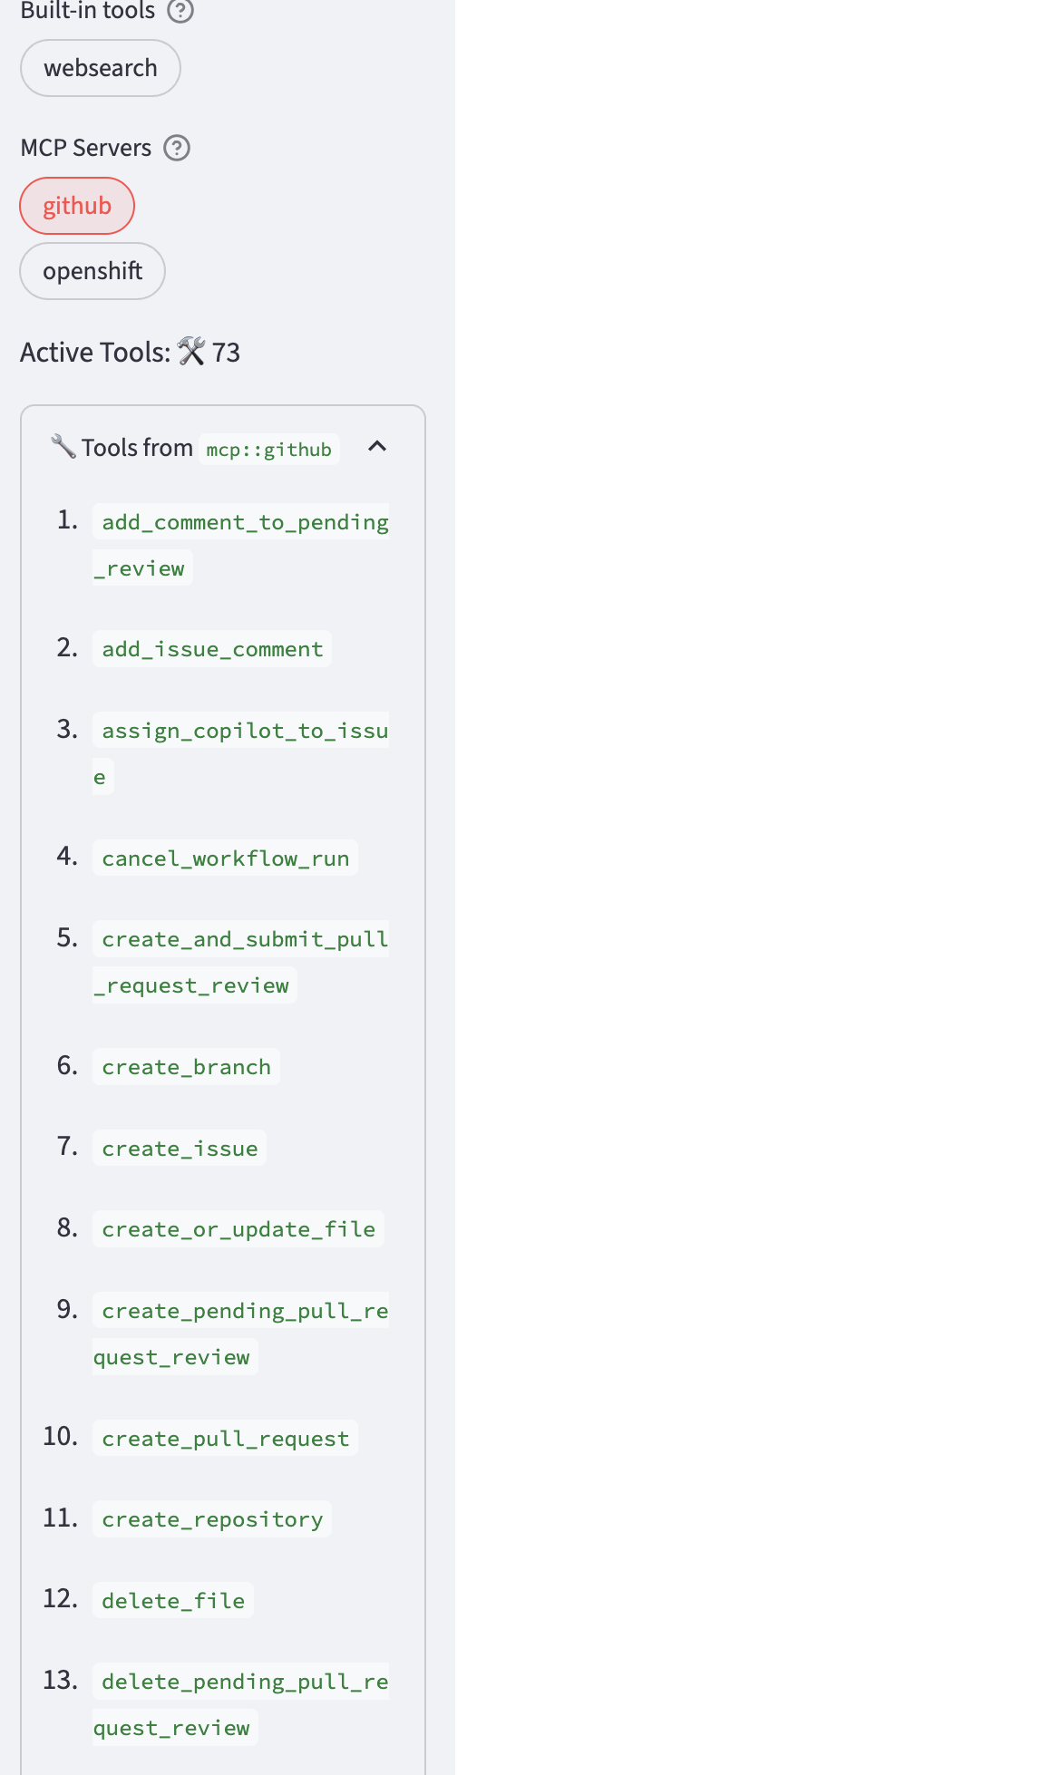
Task: Collapse the Tools from mcp::github section
Action: (378, 447)
